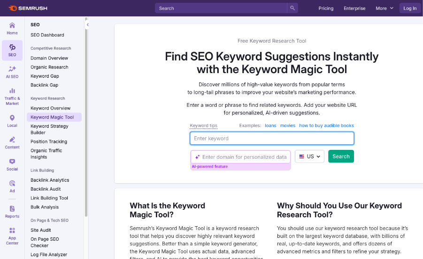
Task: Click the Log In button
Action: pyautogui.click(x=409, y=8)
